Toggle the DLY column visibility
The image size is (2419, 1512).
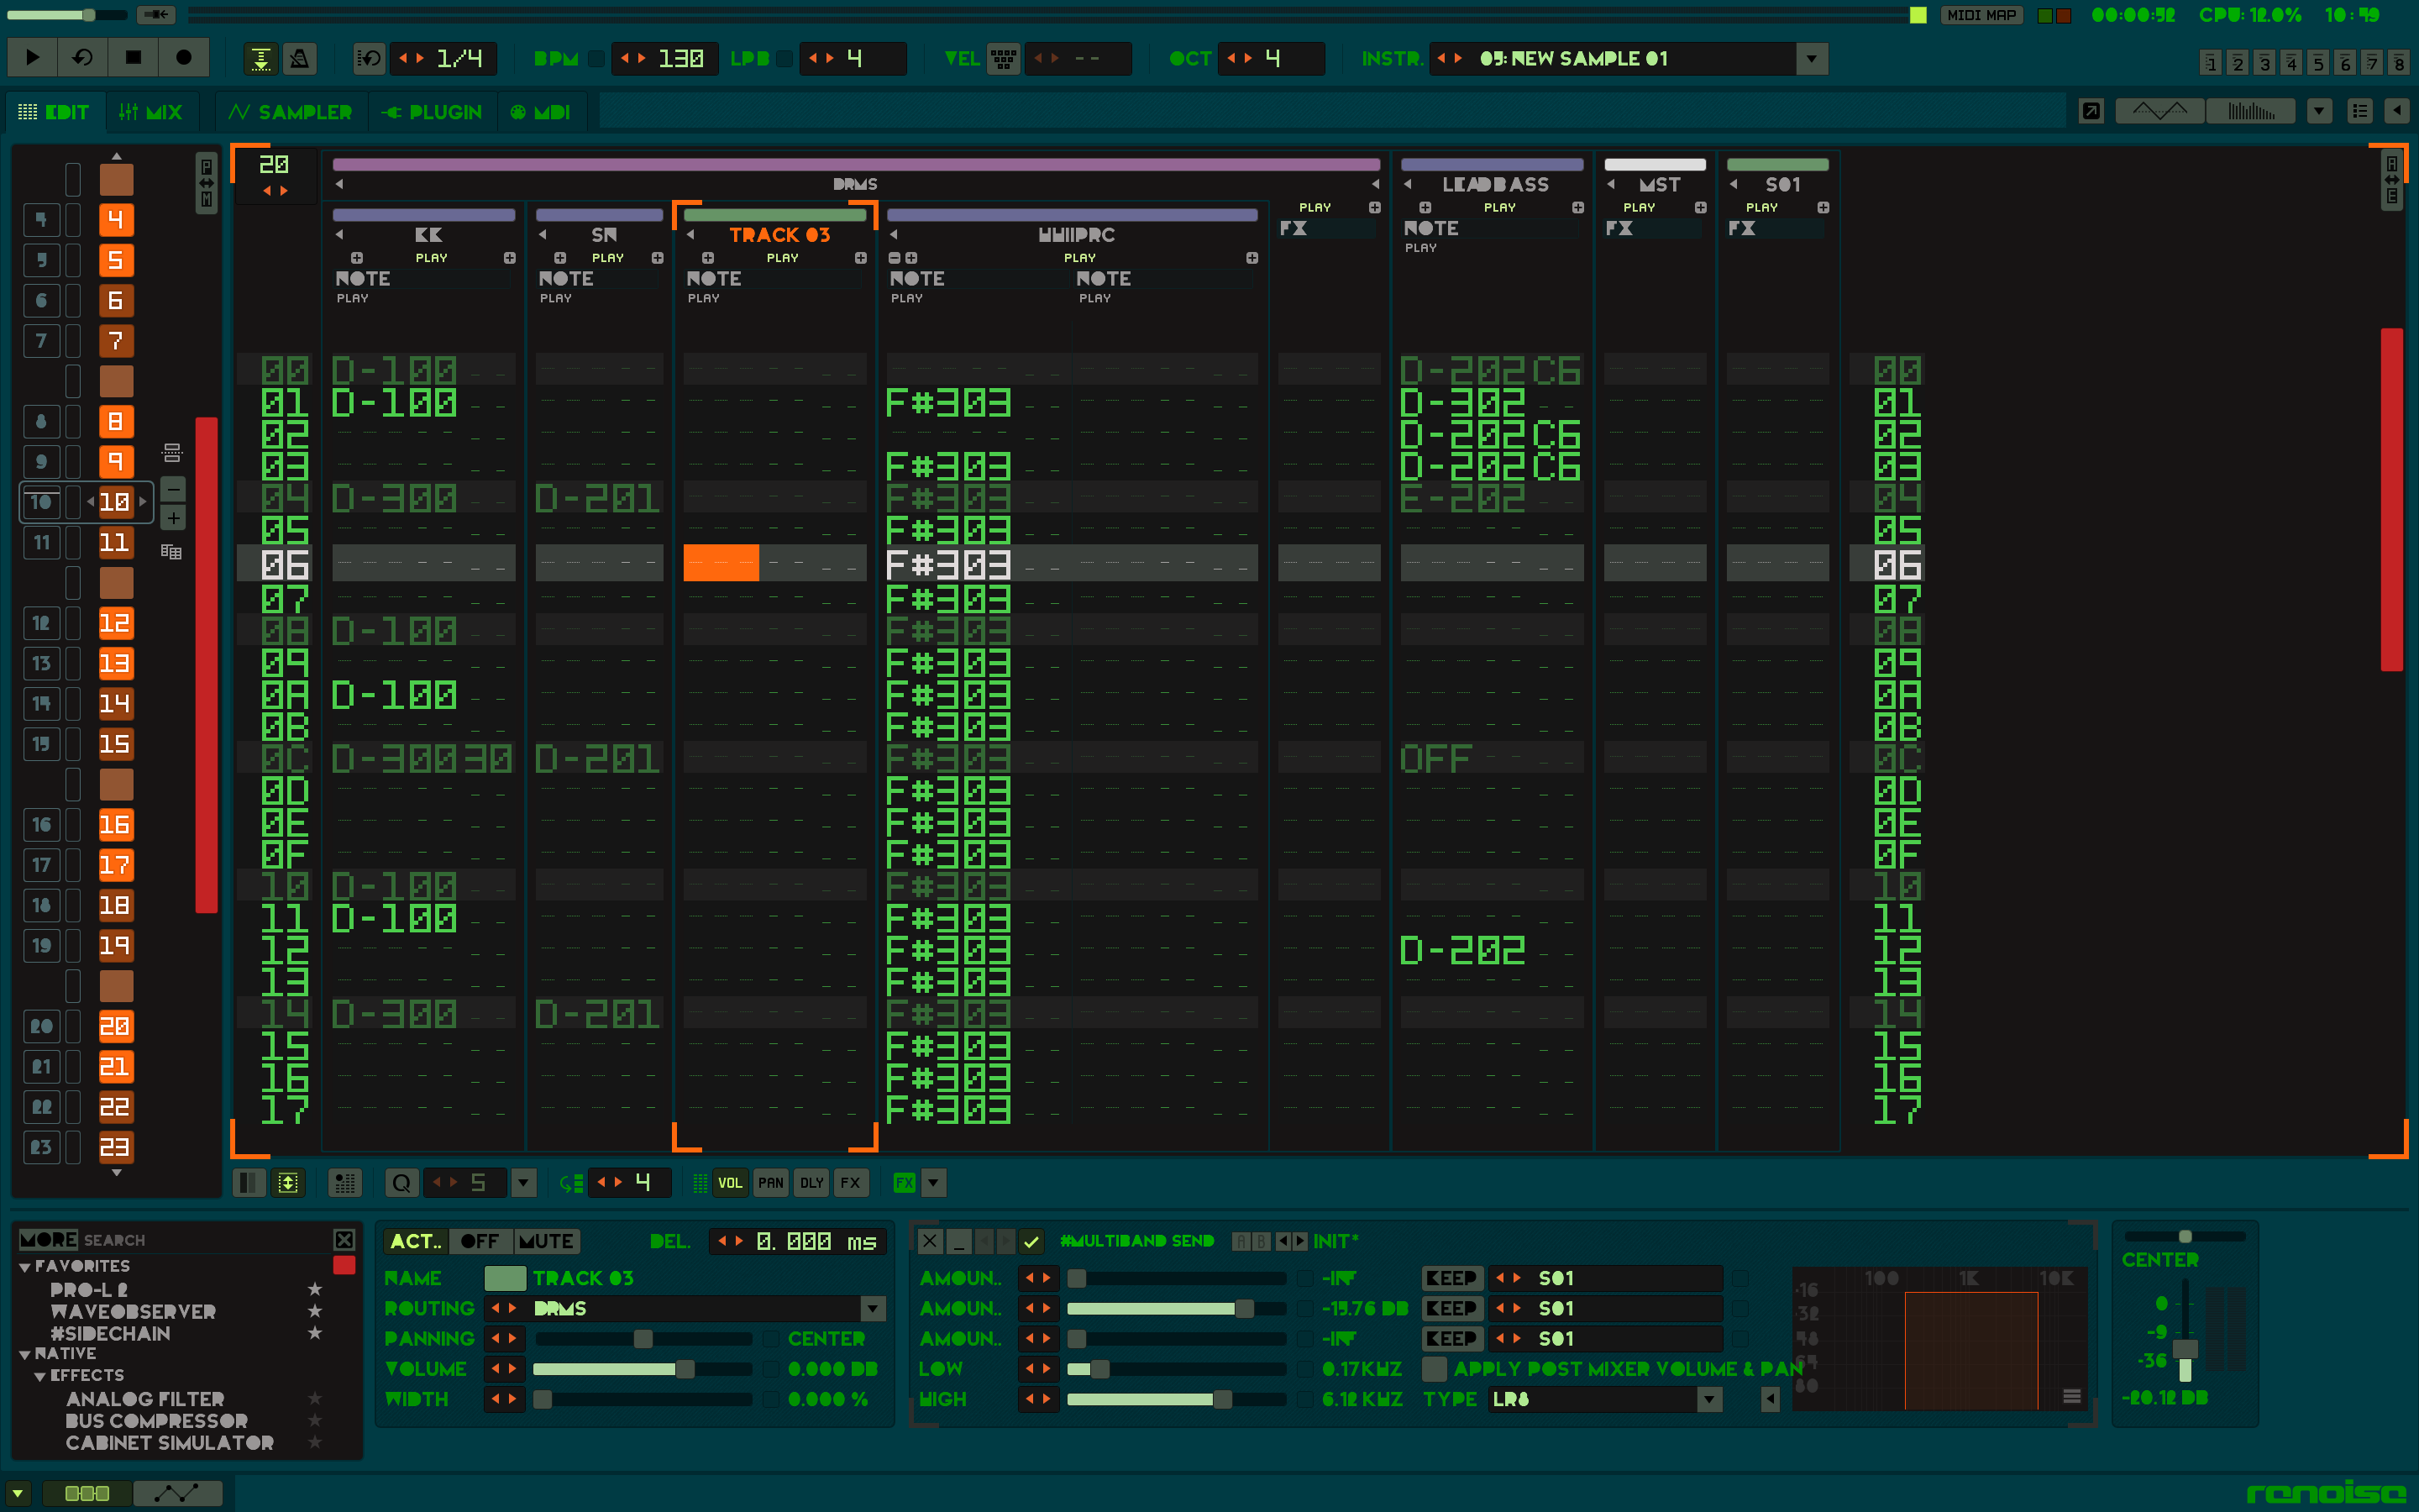tap(811, 1183)
